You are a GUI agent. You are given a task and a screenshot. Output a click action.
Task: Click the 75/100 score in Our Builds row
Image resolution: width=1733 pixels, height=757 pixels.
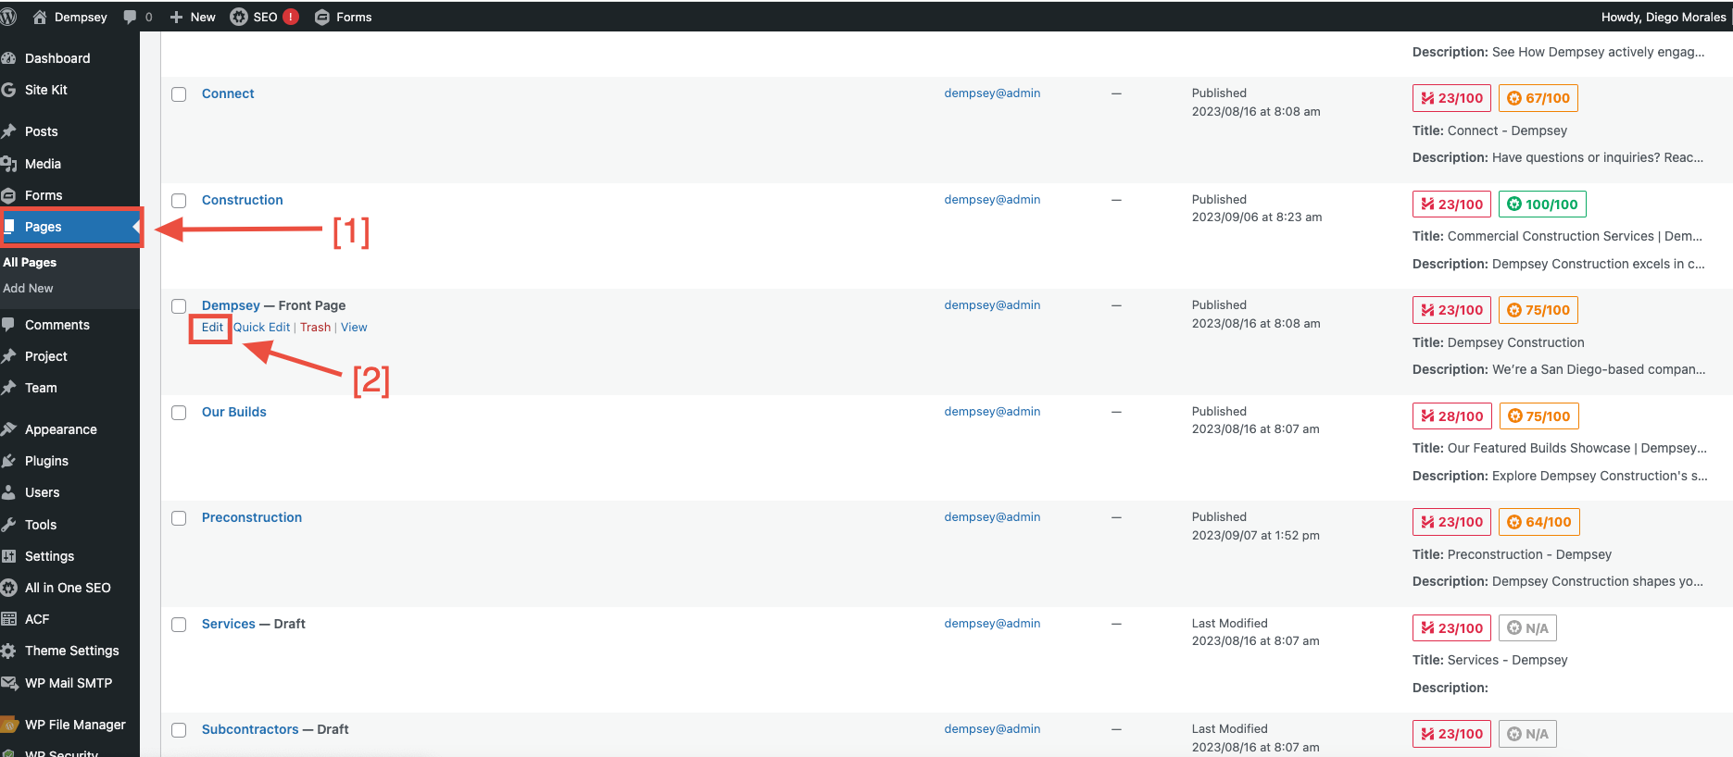point(1538,416)
